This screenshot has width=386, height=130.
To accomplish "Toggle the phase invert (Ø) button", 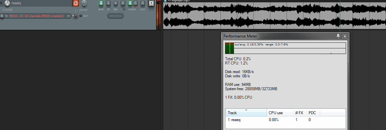I will click(108, 3).
